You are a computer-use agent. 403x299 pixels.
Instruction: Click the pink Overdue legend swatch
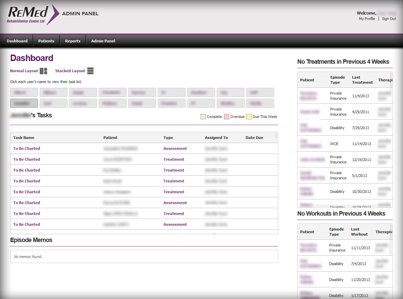(226, 117)
